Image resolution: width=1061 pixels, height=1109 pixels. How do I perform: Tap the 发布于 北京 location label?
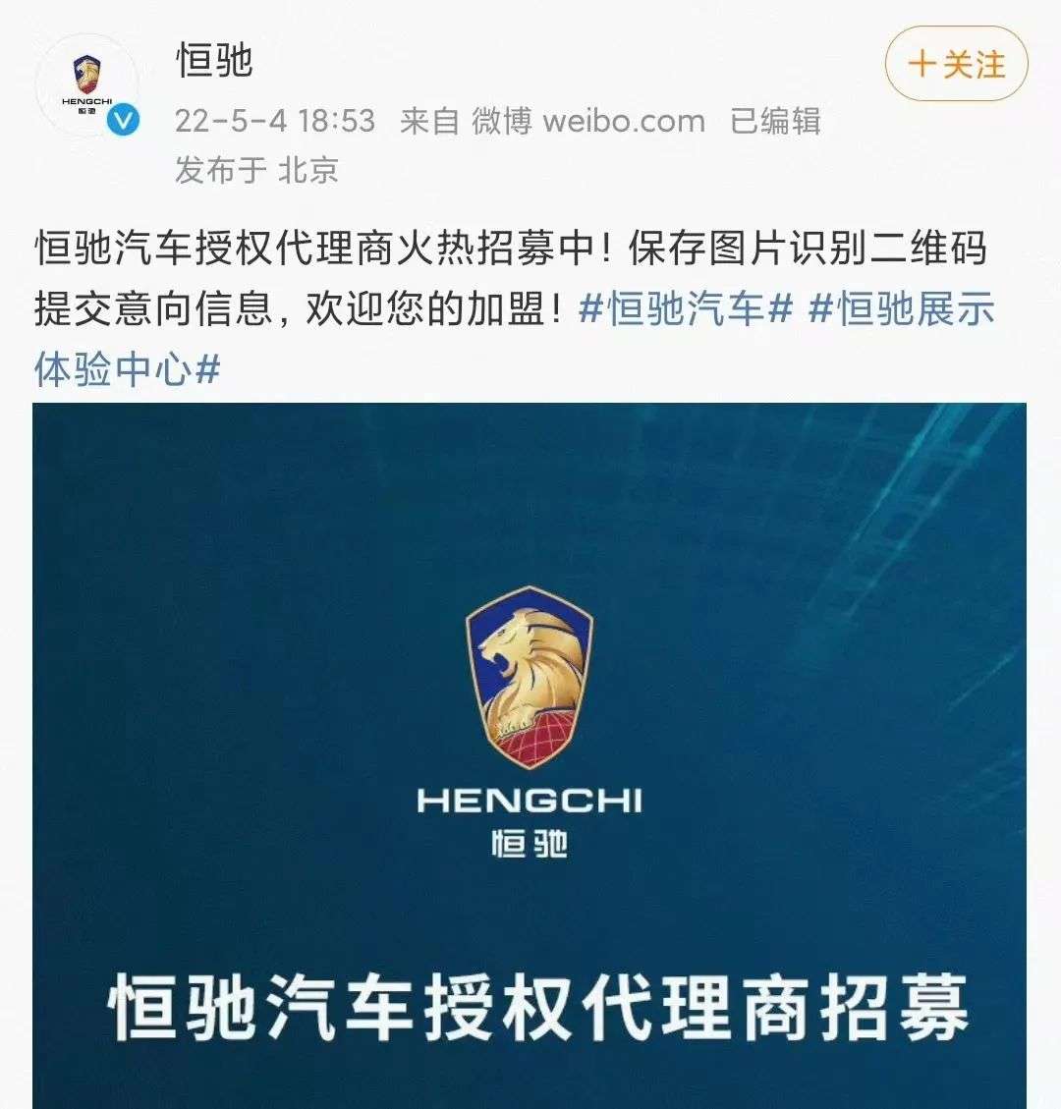pyautogui.click(x=256, y=170)
